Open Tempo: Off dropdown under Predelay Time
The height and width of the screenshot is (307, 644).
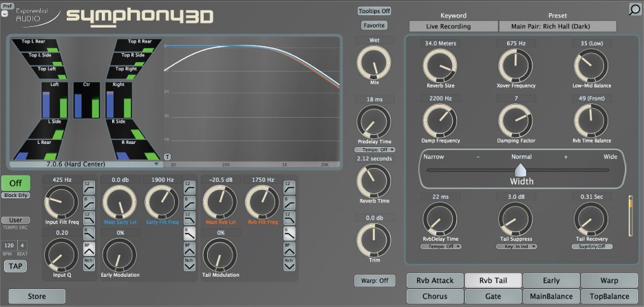point(374,149)
